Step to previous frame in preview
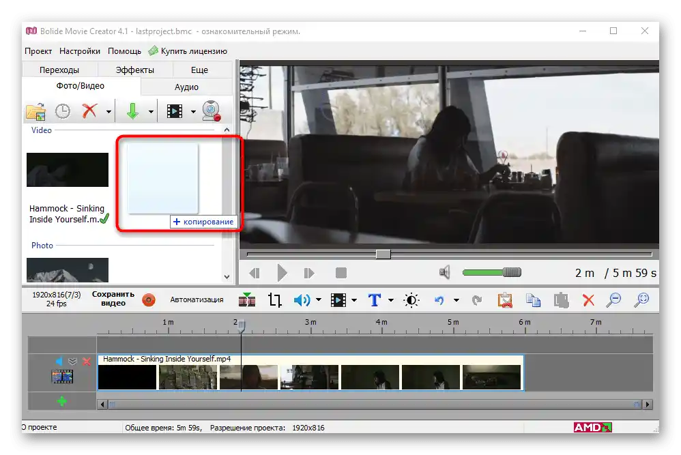The height and width of the screenshot is (455, 681). [255, 273]
